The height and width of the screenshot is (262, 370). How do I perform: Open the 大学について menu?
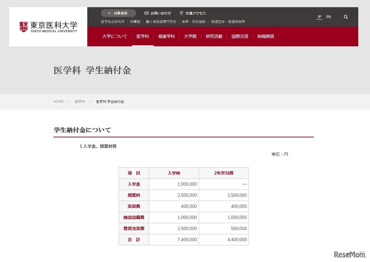(114, 37)
